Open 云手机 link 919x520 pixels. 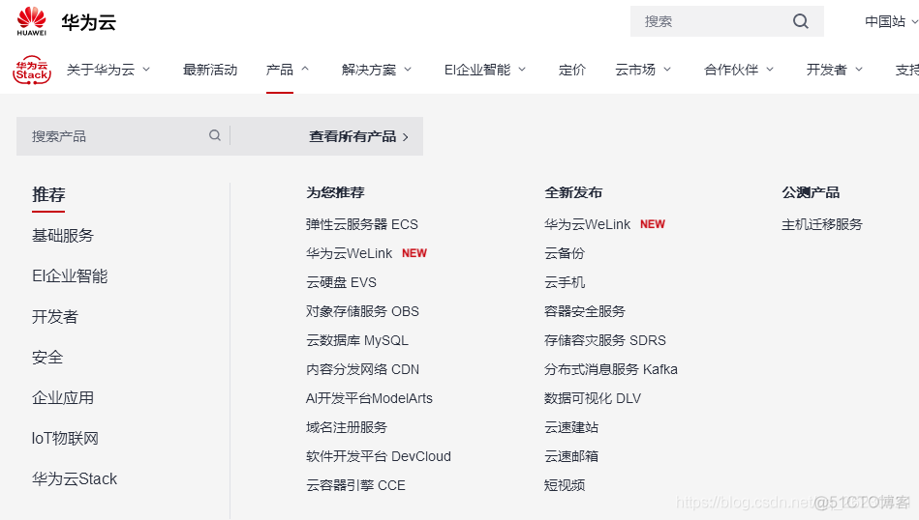pyautogui.click(x=565, y=282)
